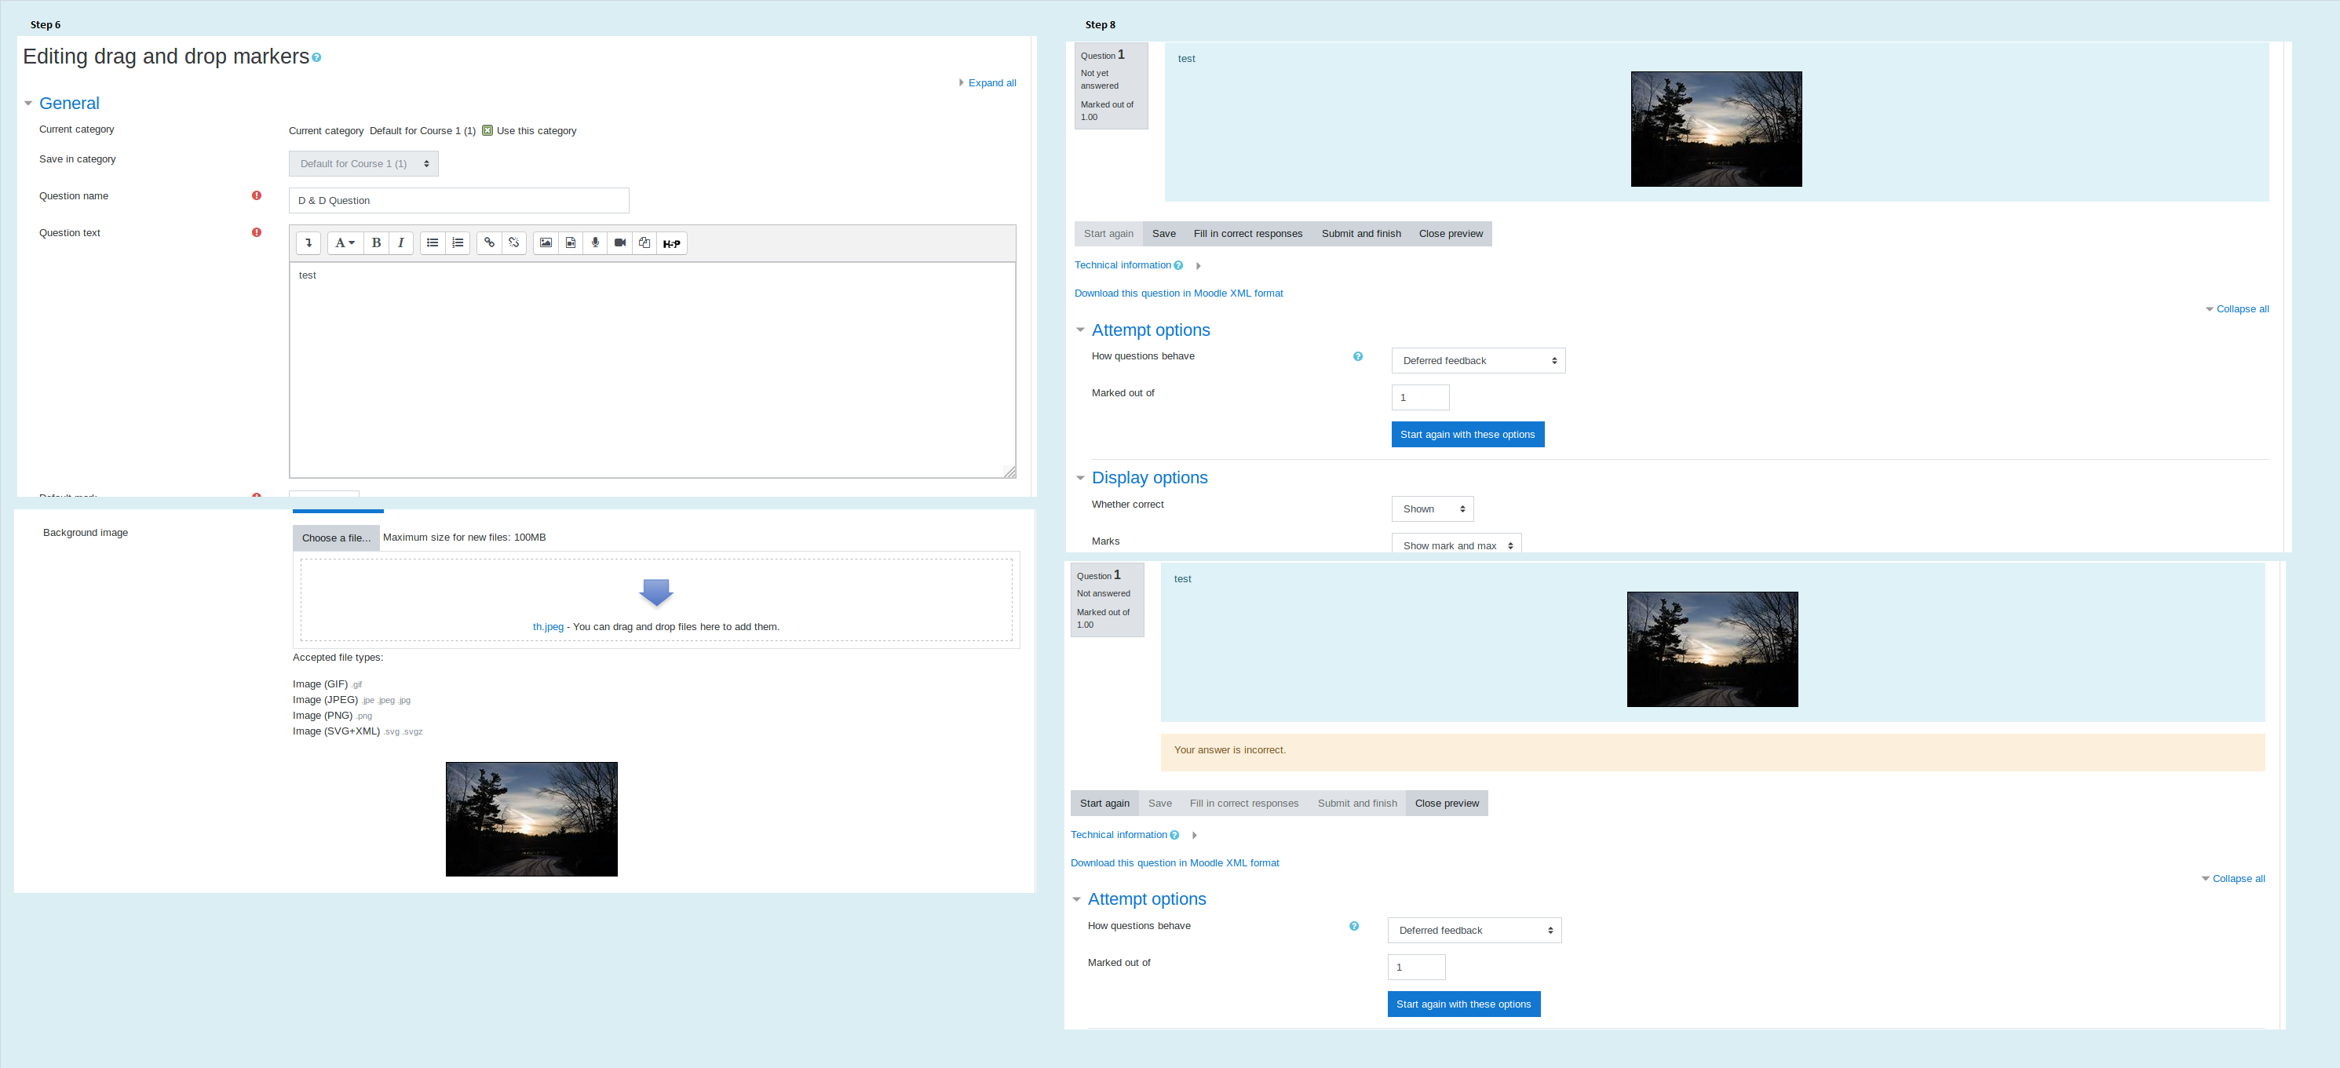Click the Choose a file... button
This screenshot has height=1068, width=2340.
tap(336, 538)
